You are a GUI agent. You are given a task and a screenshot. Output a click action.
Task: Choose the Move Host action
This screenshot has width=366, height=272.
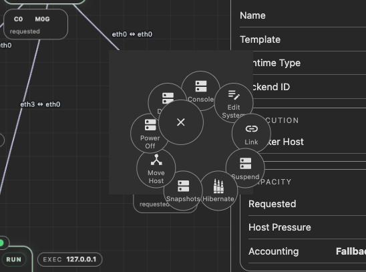156,168
